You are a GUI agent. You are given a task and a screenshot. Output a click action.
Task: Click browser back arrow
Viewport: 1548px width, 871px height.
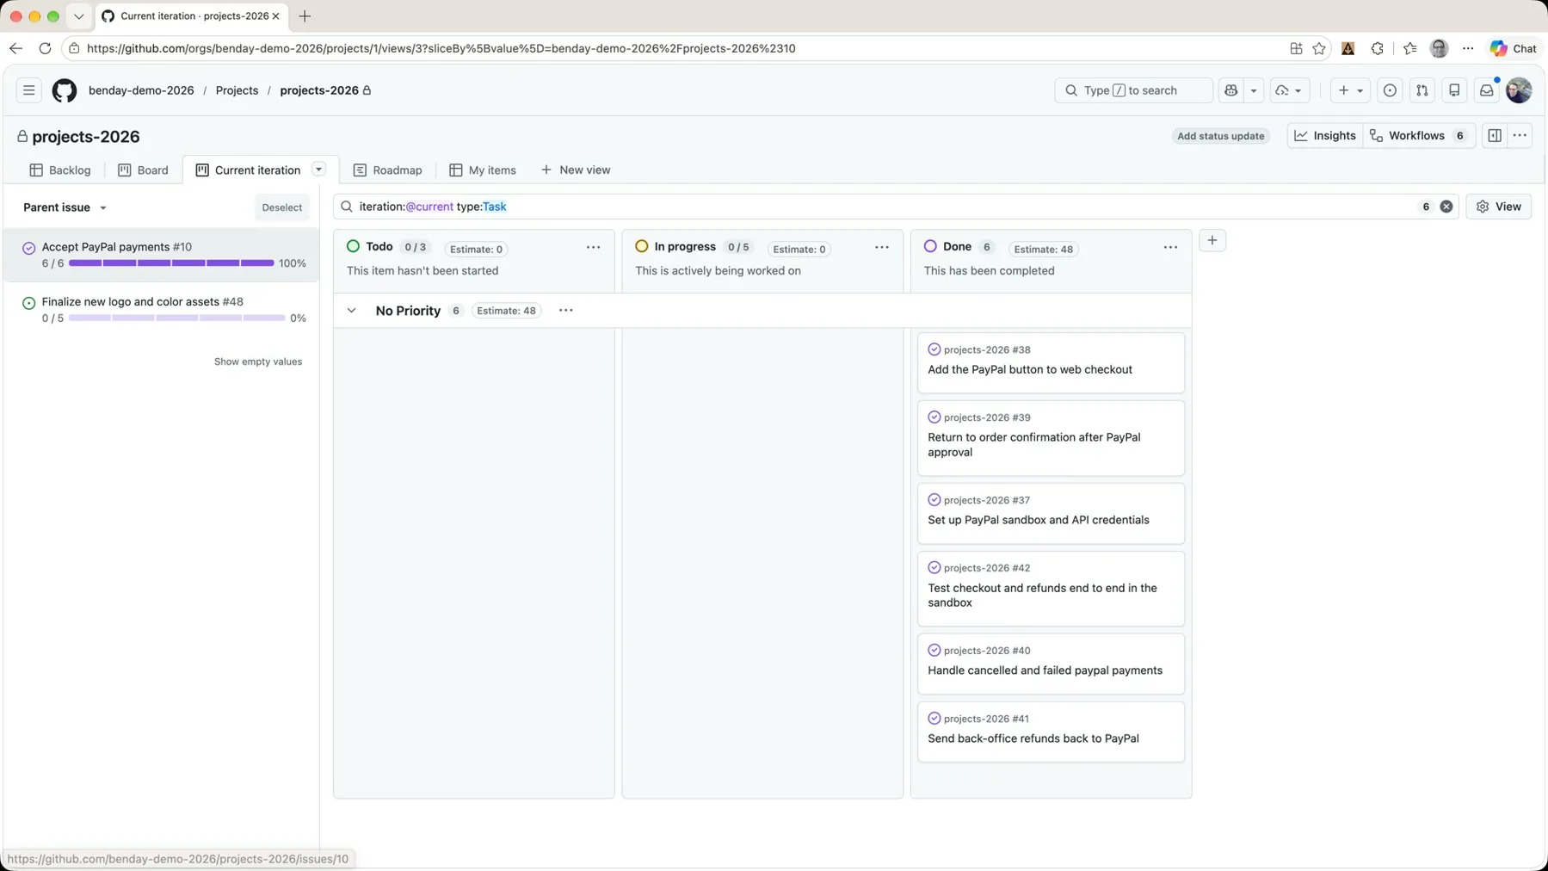pyautogui.click(x=16, y=48)
